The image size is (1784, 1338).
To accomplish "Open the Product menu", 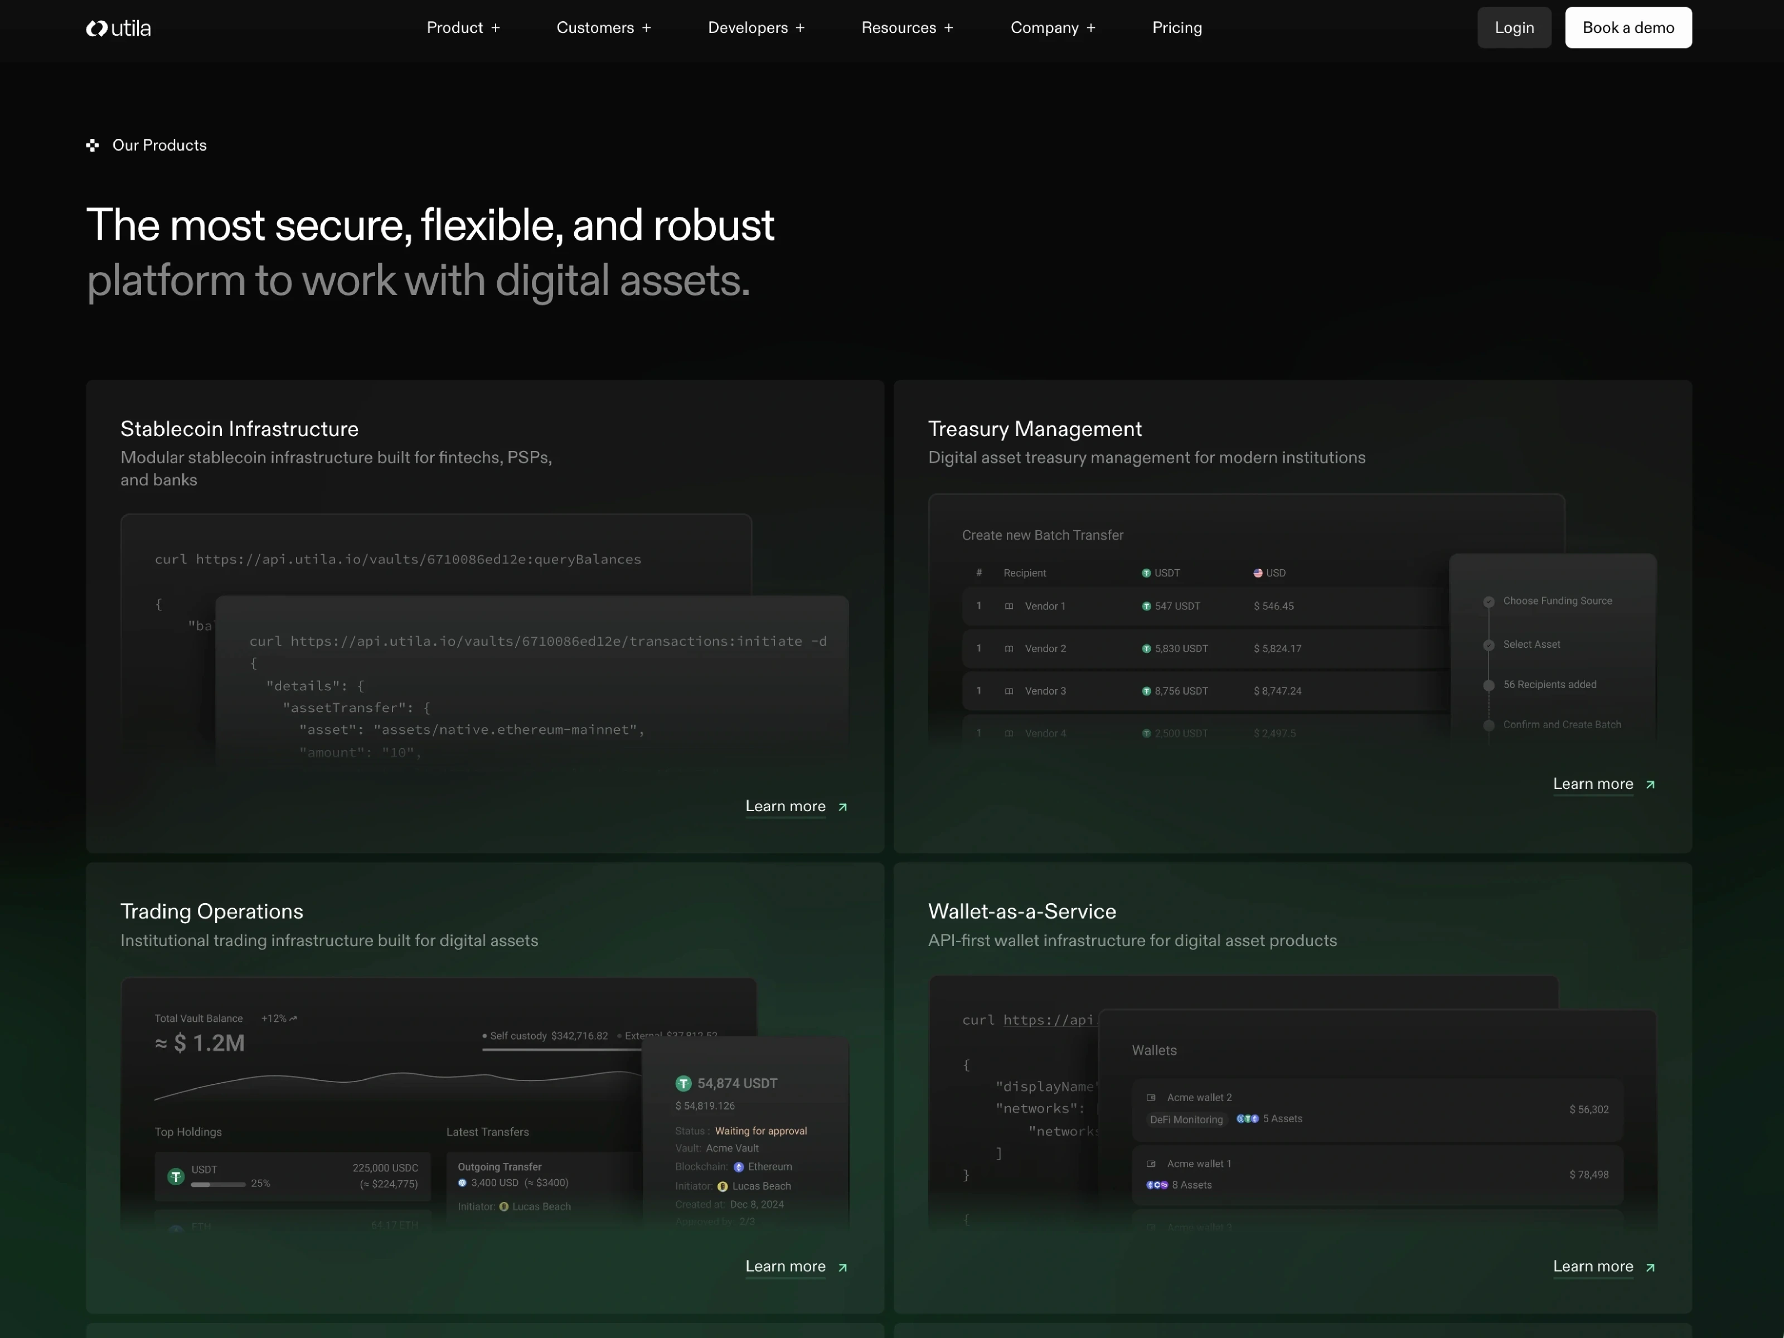I will (x=463, y=27).
